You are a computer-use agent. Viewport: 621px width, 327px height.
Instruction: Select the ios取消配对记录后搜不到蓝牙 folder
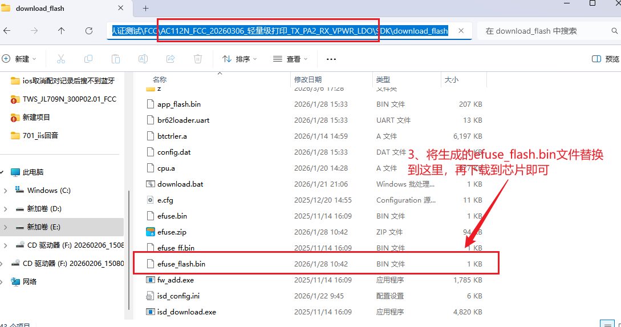tap(63, 81)
